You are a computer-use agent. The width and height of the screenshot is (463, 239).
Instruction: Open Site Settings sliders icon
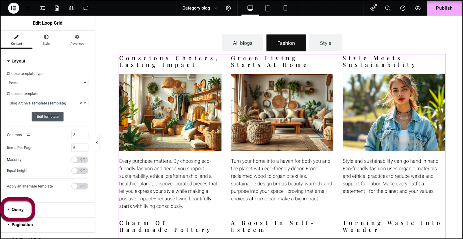coord(43,8)
